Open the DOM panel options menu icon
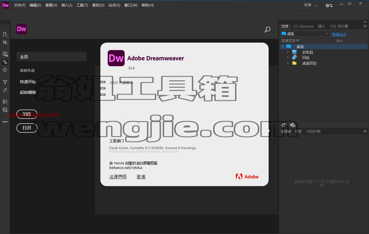 click(x=365, y=131)
